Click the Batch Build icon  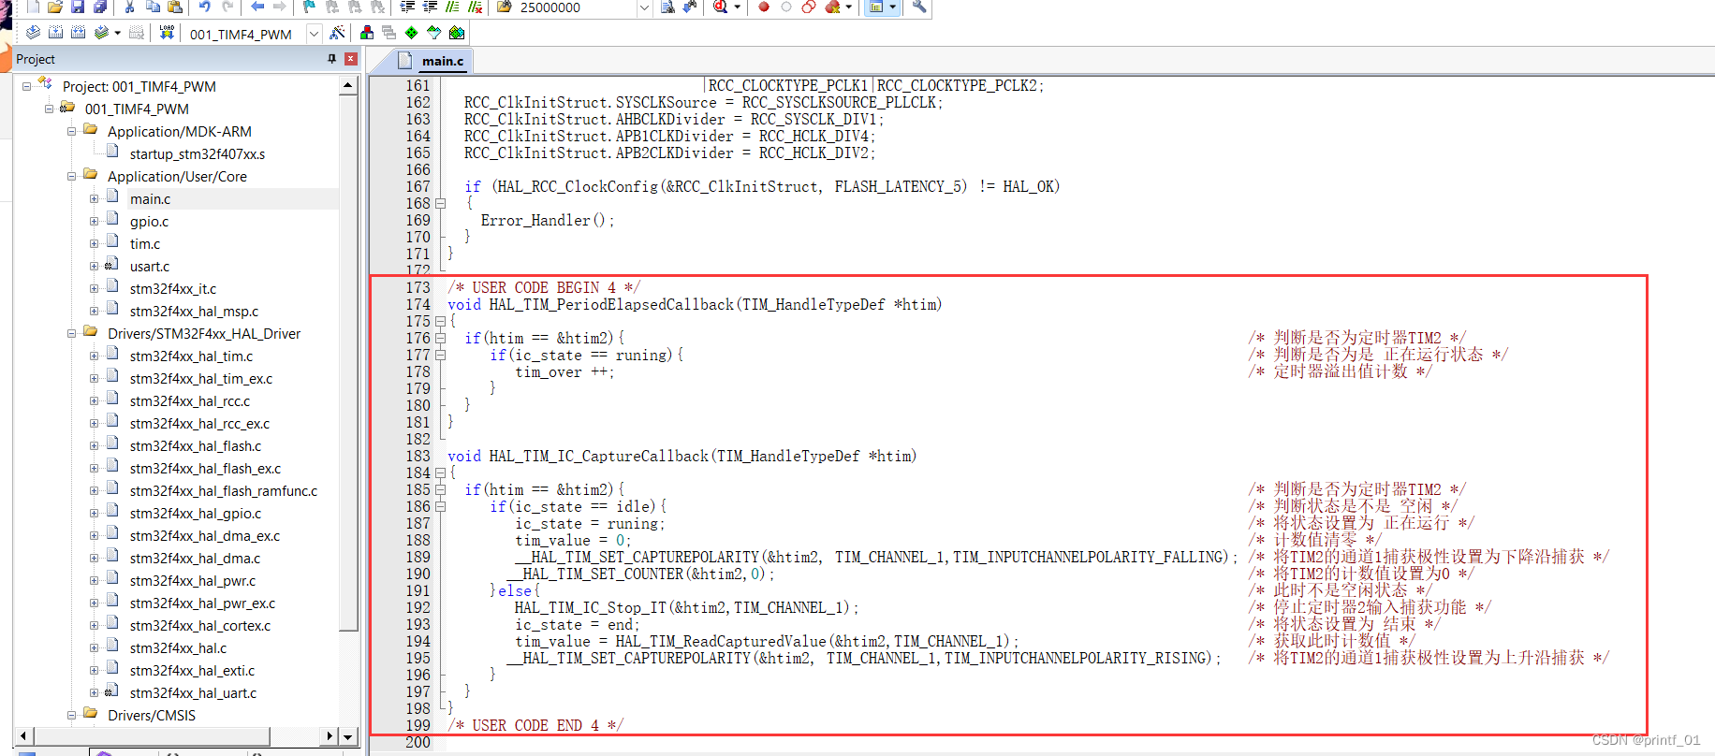pyautogui.click(x=101, y=33)
